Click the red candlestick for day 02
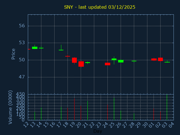 (x=161, y=59)
